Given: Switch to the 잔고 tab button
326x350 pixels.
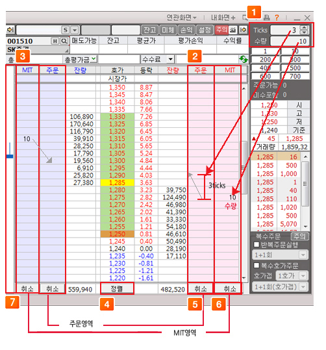Looking at the screenshot, I should [150, 30].
